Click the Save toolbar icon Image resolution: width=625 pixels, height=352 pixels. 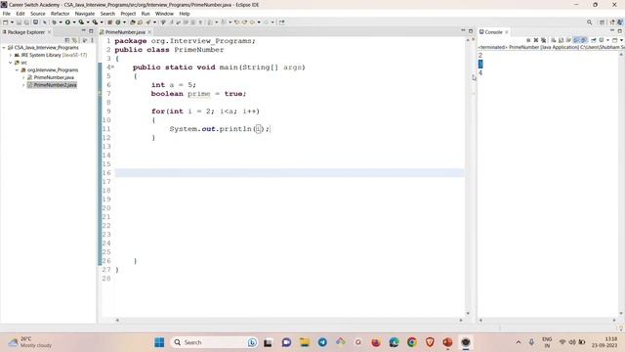pos(19,22)
